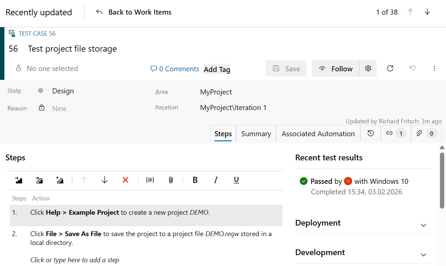Insert a new step into the step list
446x266 pixels.
pyautogui.click(x=19, y=180)
